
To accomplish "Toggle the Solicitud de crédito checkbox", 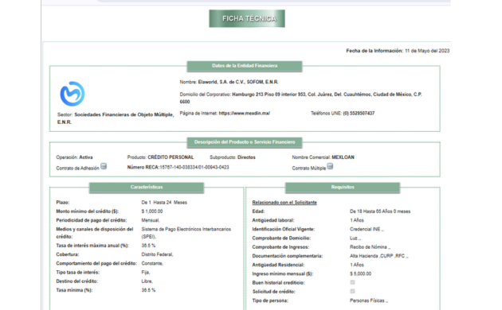I will tap(352, 291).
